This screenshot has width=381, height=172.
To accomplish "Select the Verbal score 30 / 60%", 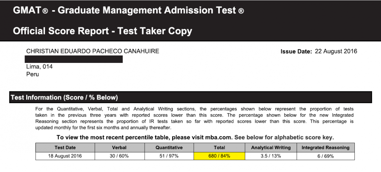I will (120, 156).
